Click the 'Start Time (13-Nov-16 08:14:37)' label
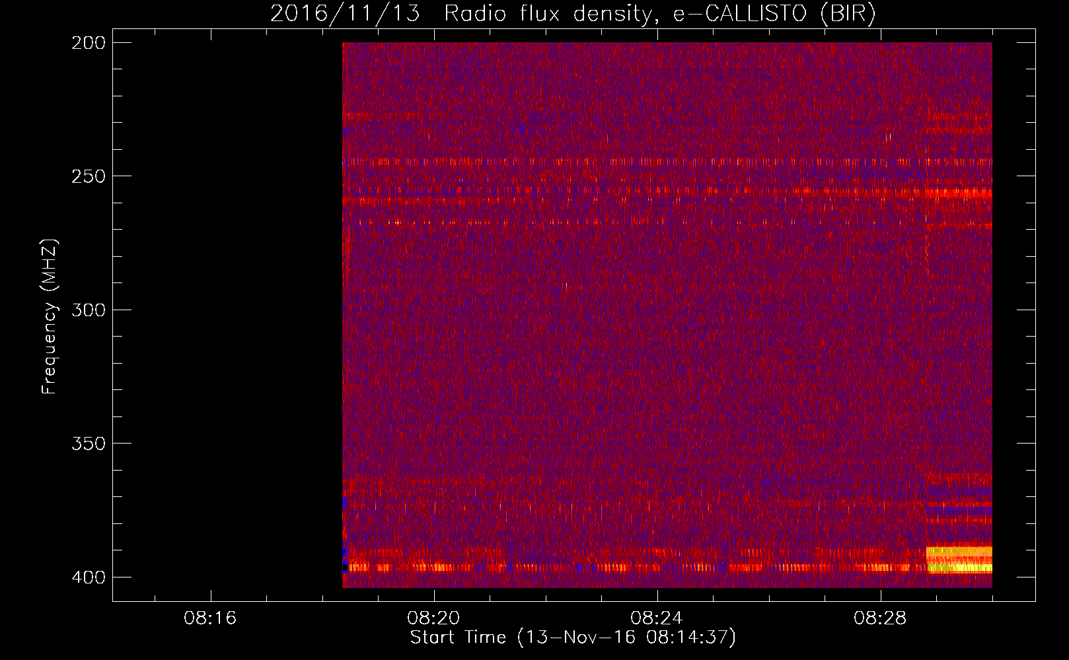Screen dimensions: 1069x660 573,638
